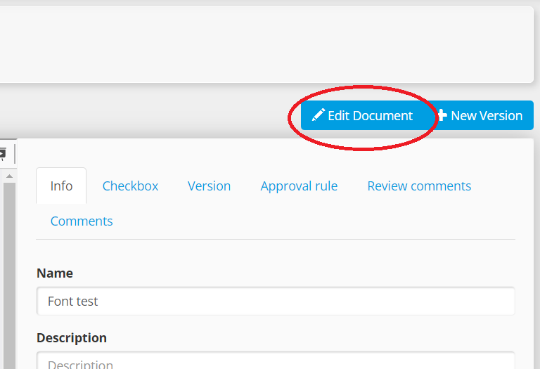The image size is (540, 369).
Task: Click the scroll up arrow in left panel
Action: pos(9,176)
